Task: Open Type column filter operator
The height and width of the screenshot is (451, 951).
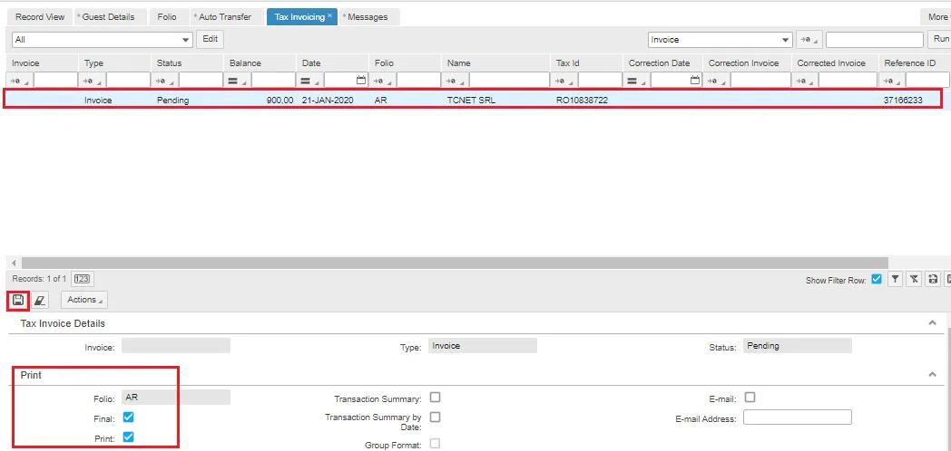Action: point(93,80)
